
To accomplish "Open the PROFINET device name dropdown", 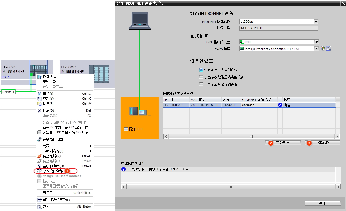I will (316, 22).
